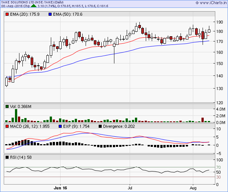
Task: Click the blue EMA (50) legend swatch
Action: coord(50,14)
